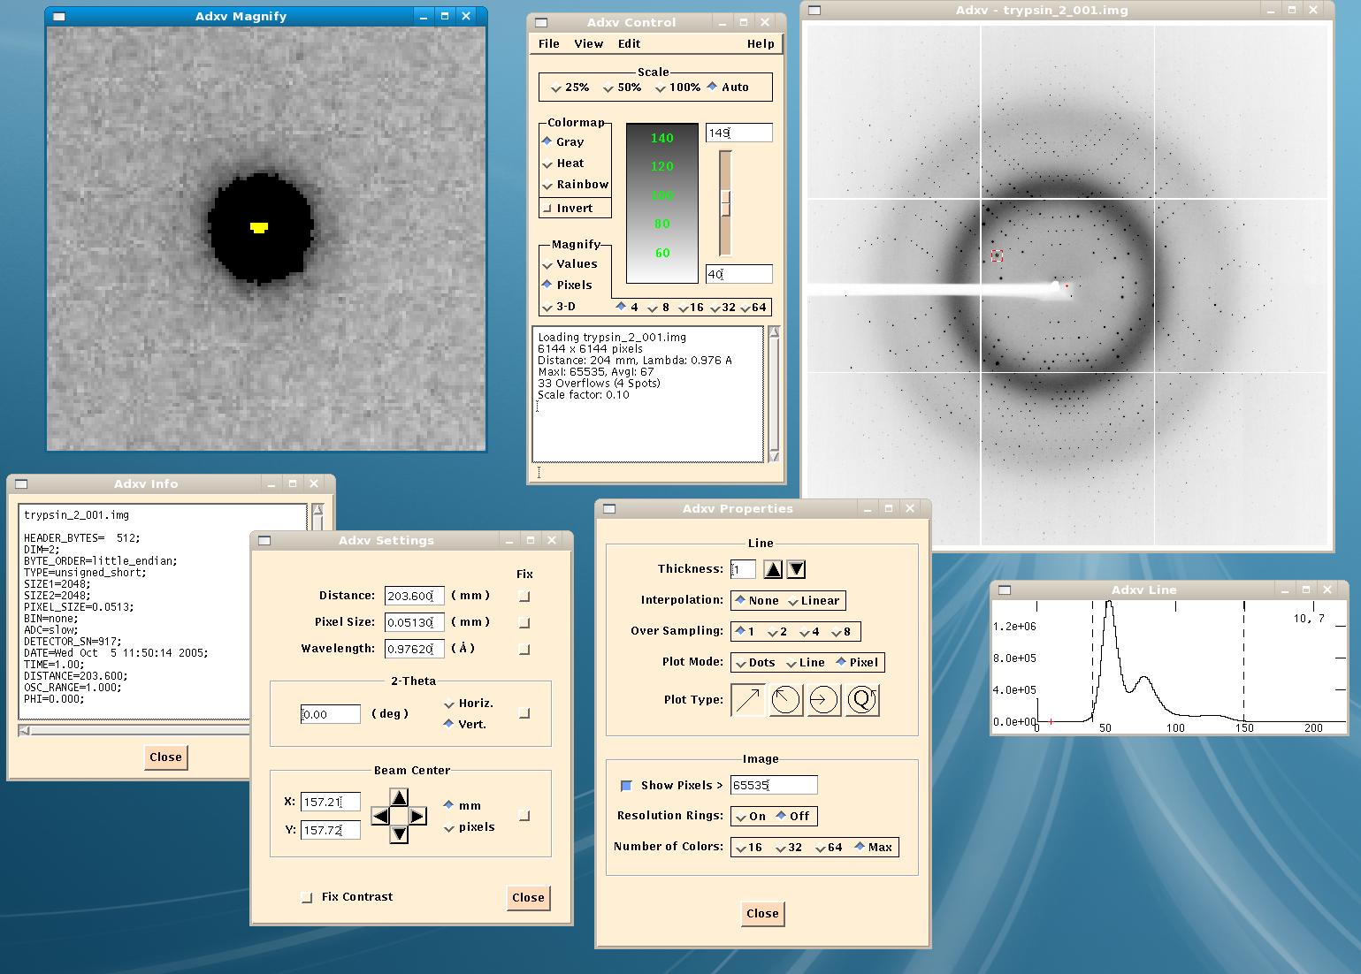Open Adxv Line window menu icon
Viewport: 1361px width, 974px height.
tap(1005, 590)
